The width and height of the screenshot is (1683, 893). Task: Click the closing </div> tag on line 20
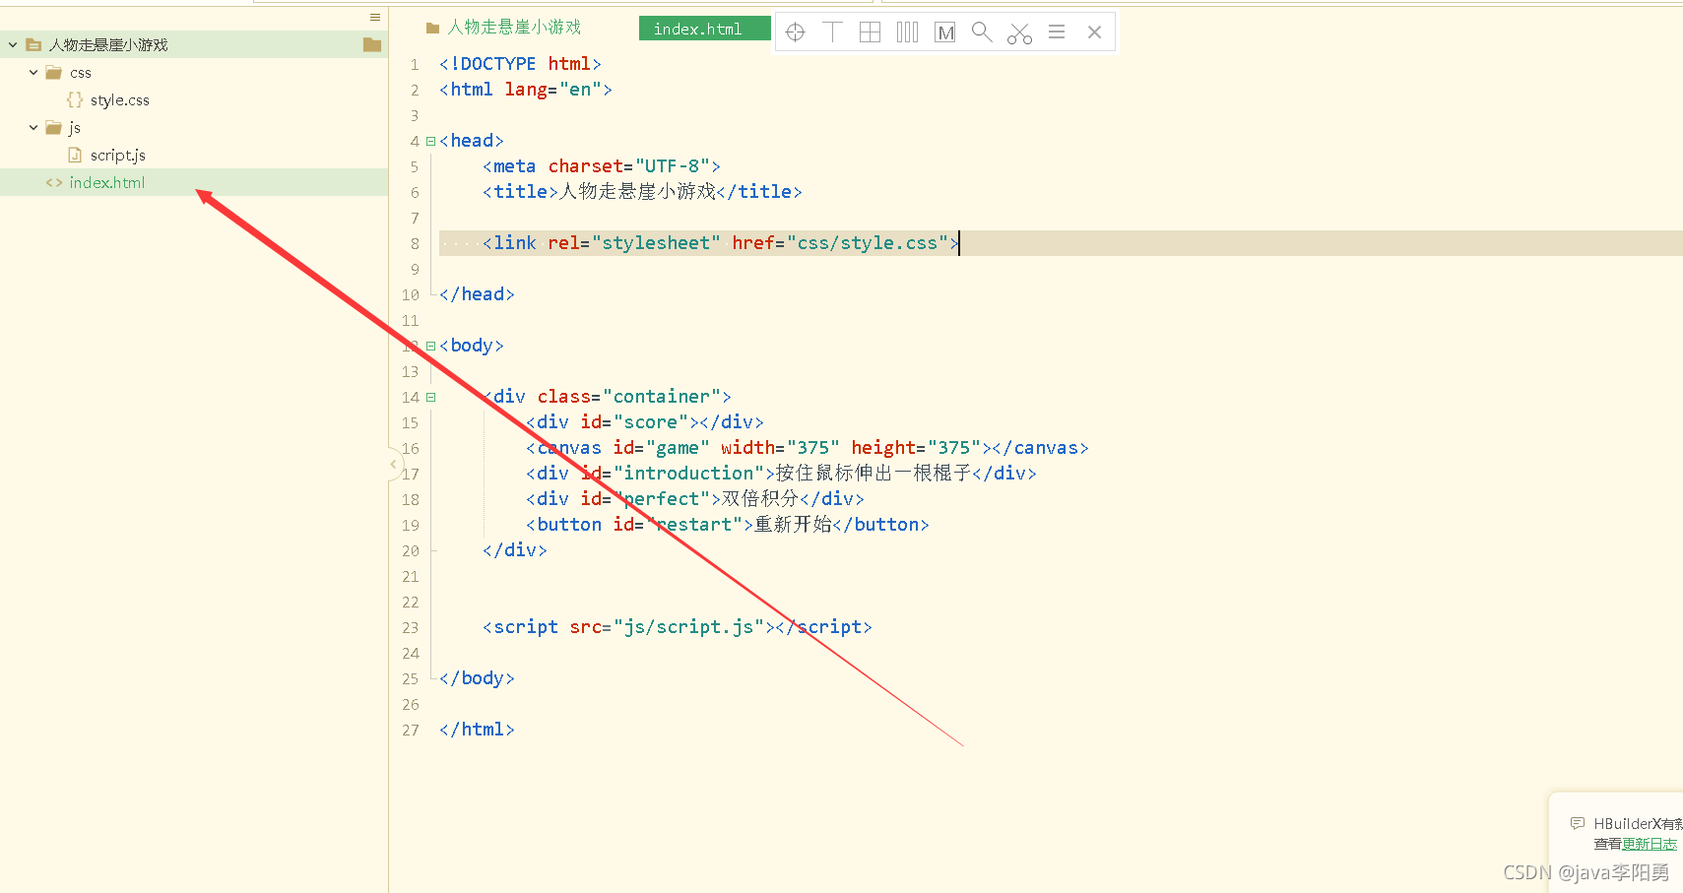click(x=515, y=550)
